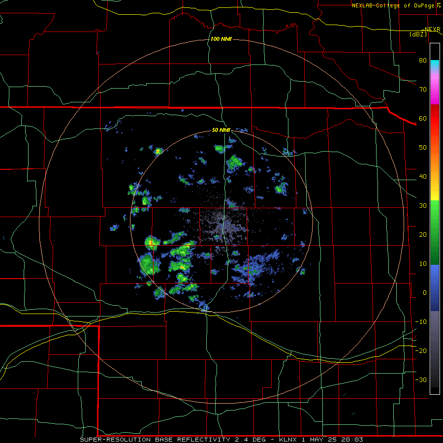Image resolution: width=443 pixels, height=443 pixels.
Task: Click the 40 value on dBZ scale
Action: 423,177
